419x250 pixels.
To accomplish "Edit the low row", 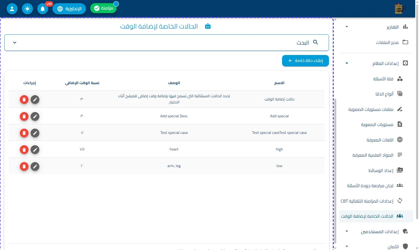I will pos(35,166).
